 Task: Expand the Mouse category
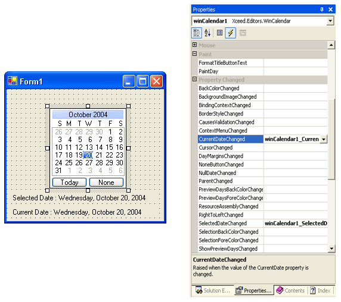pos(194,45)
